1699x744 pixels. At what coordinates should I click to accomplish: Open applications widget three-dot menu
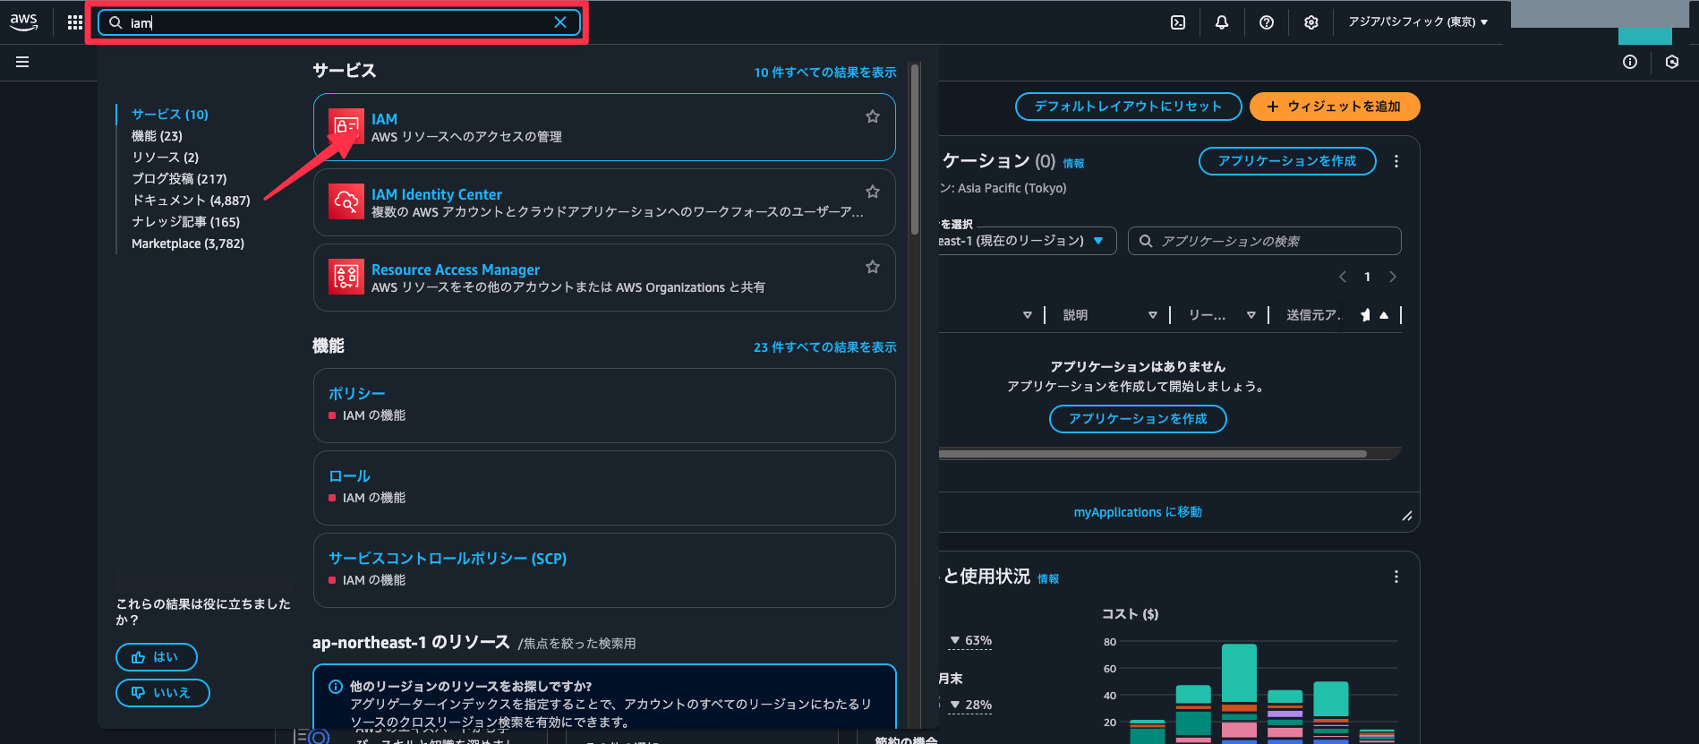tap(1396, 161)
